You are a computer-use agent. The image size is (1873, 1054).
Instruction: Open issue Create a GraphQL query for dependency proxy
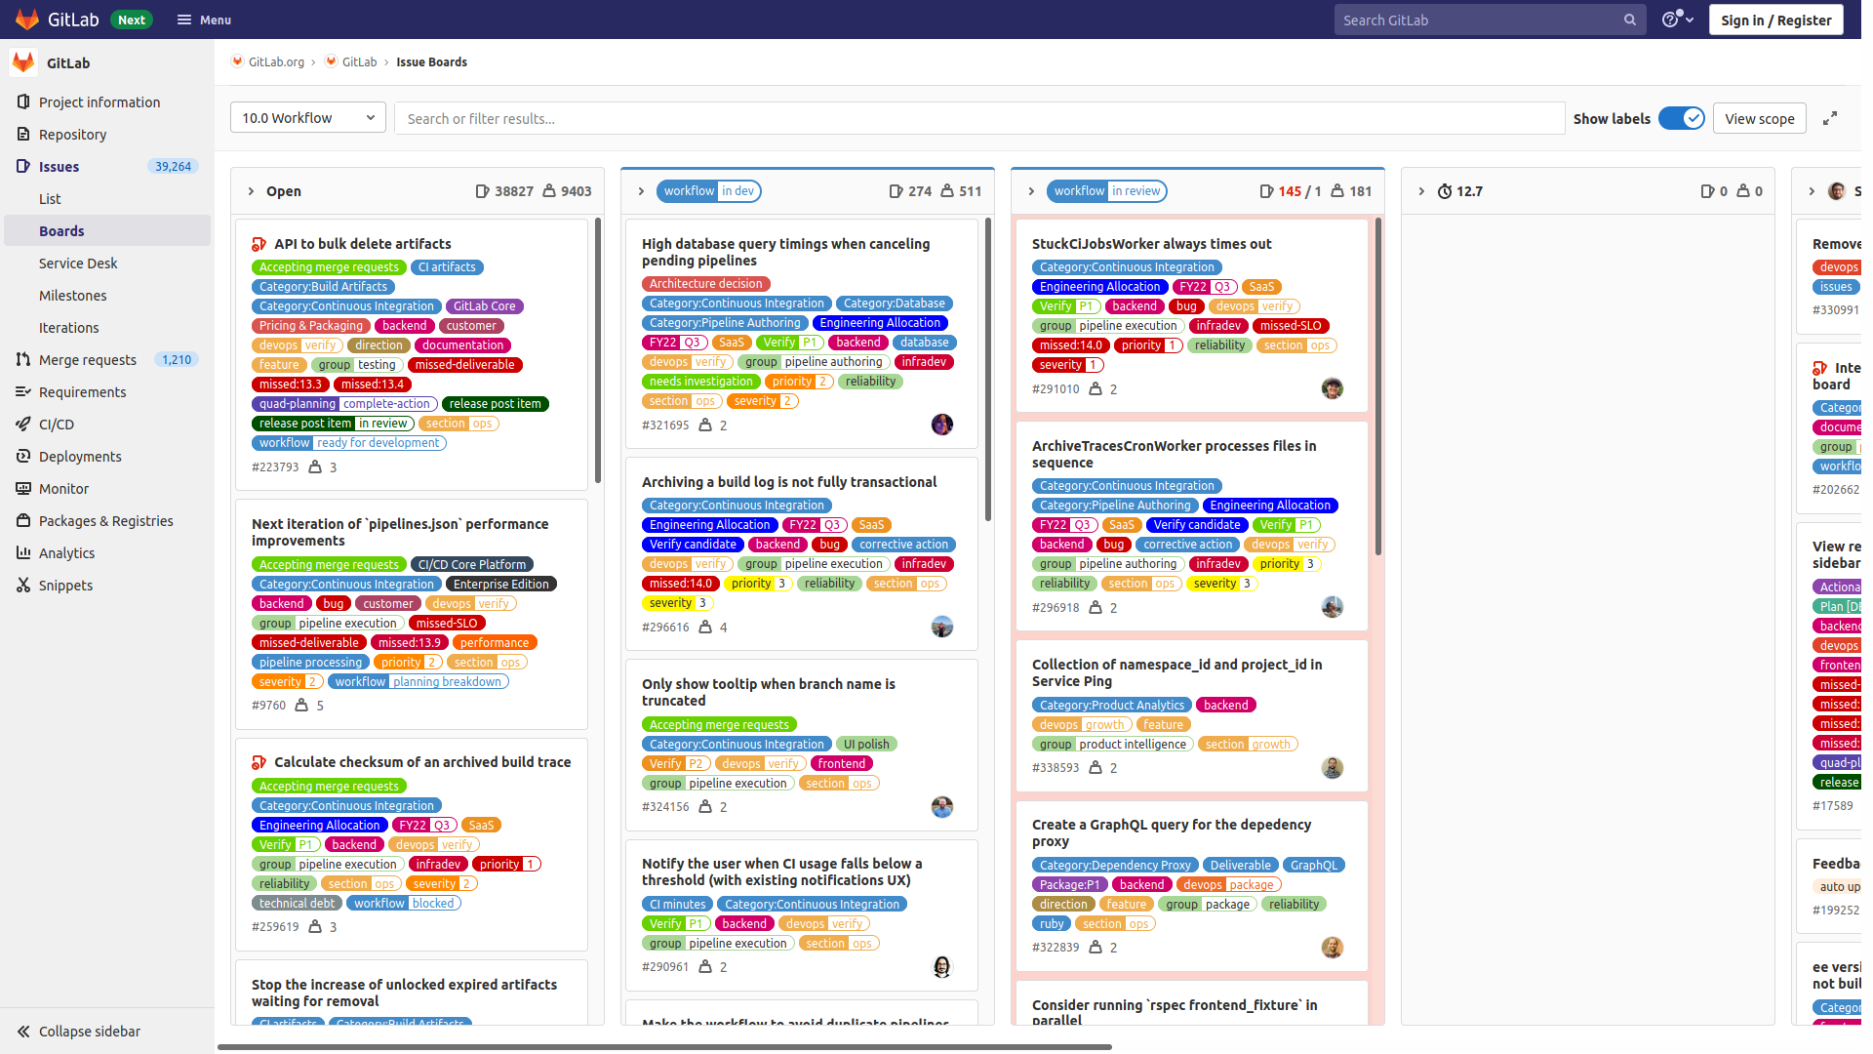click(1172, 832)
